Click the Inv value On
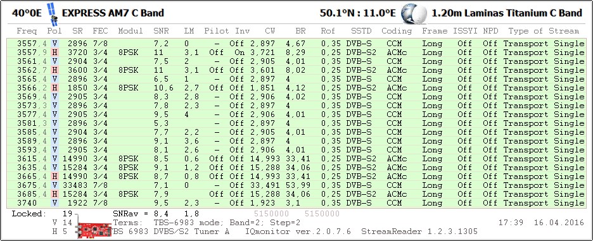Screen dimensions: 593x241 coord(239,53)
